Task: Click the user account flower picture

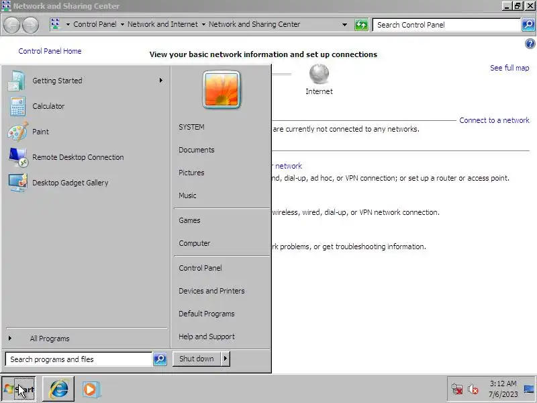Action: [222, 90]
